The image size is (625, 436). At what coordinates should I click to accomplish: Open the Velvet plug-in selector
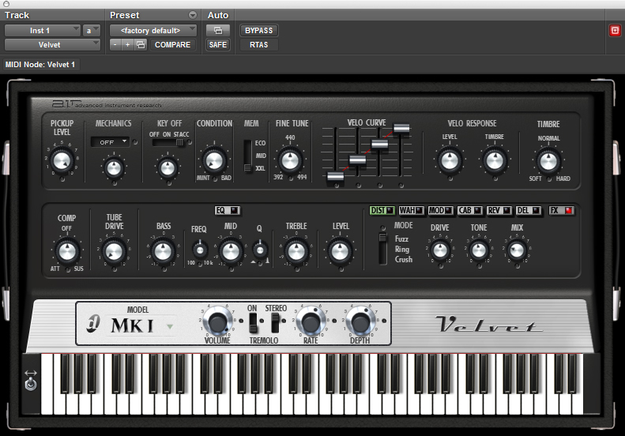pyautogui.click(x=52, y=45)
